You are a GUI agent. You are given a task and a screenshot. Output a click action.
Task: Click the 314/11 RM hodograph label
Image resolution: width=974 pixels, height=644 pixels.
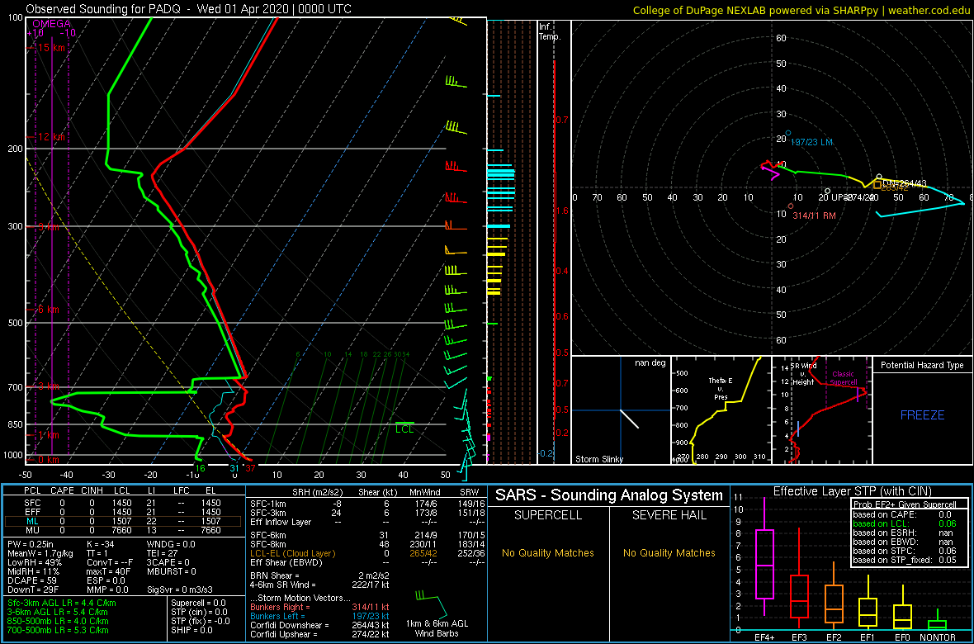[814, 215]
